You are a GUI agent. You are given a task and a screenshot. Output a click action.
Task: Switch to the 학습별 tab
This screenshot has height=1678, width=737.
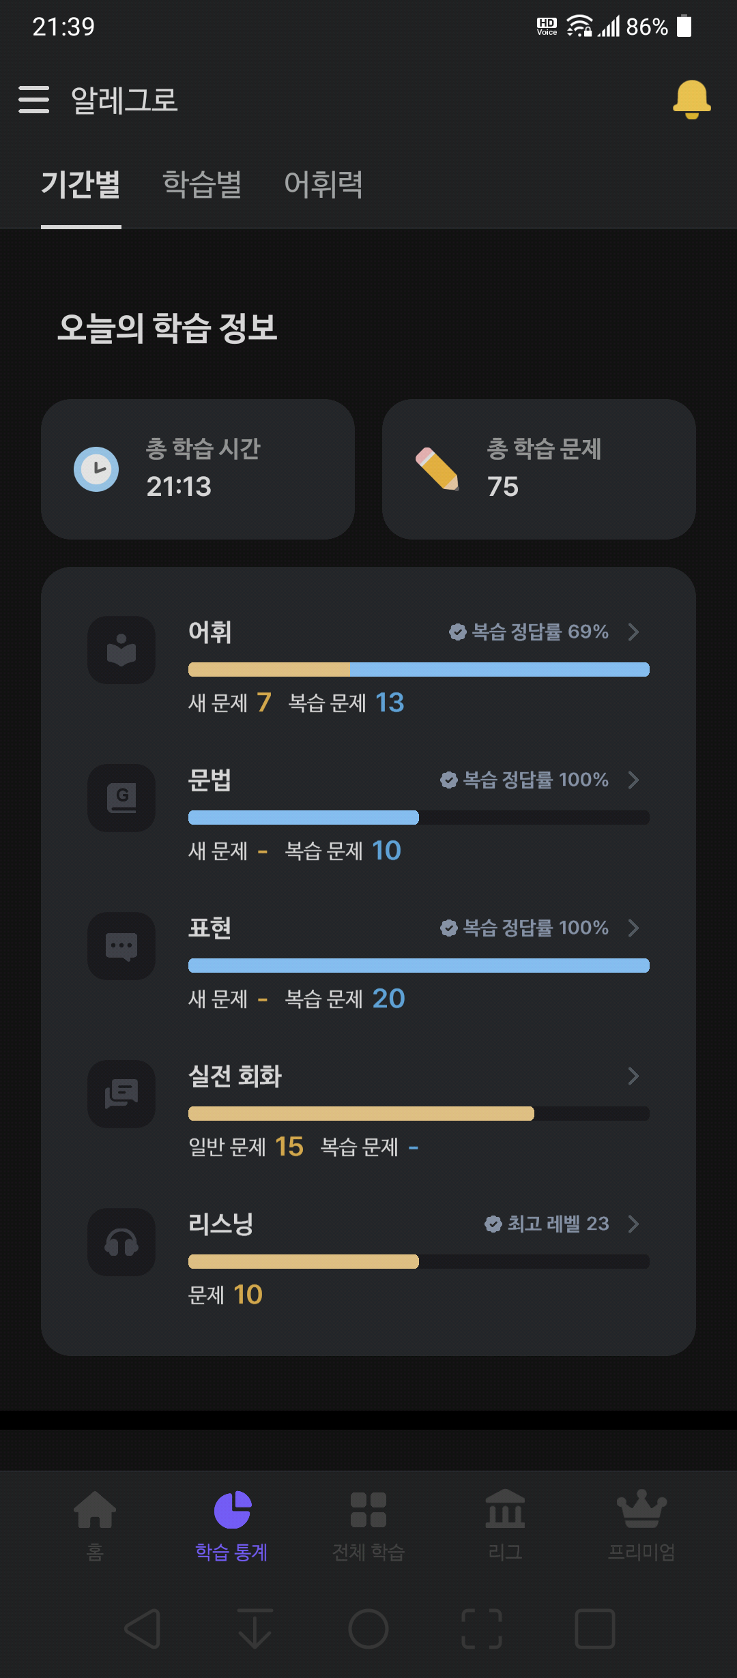[x=202, y=184]
